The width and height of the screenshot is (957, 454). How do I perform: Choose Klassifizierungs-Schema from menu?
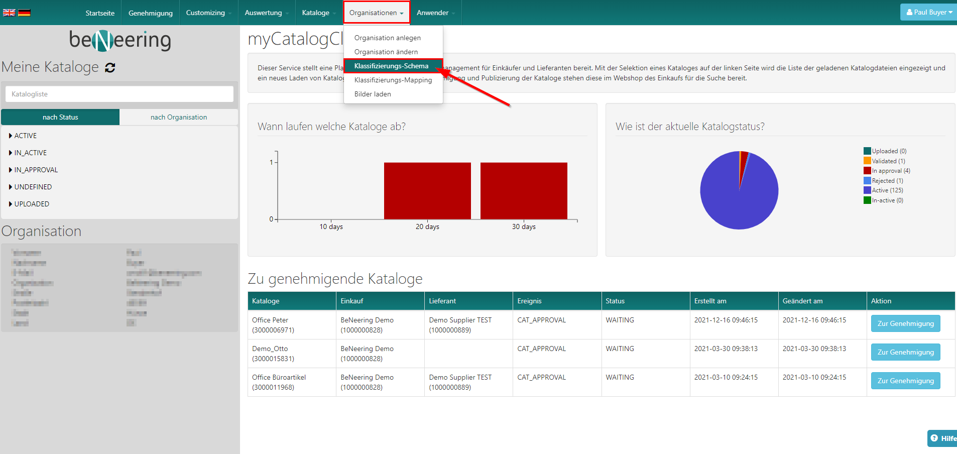tap(391, 66)
